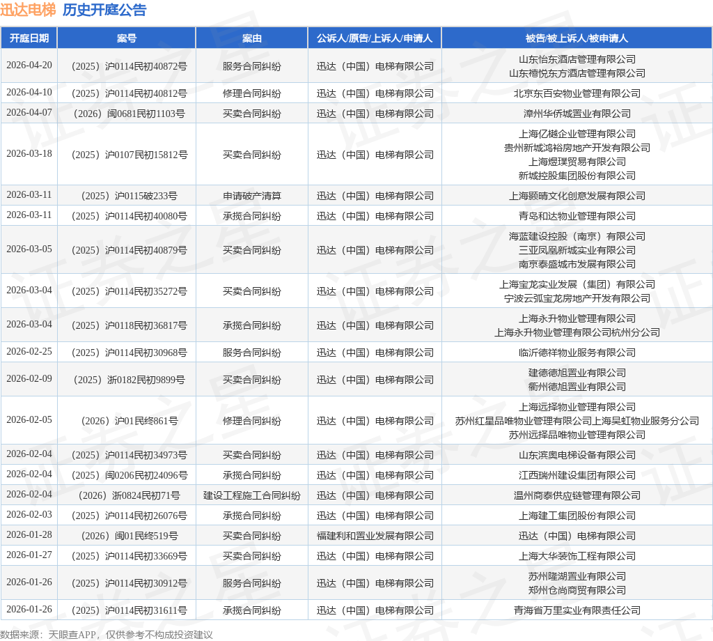This screenshot has width=713, height=641.
Task: Click defendant 临沂德祥物业服务有限公司
Action: pos(577,353)
